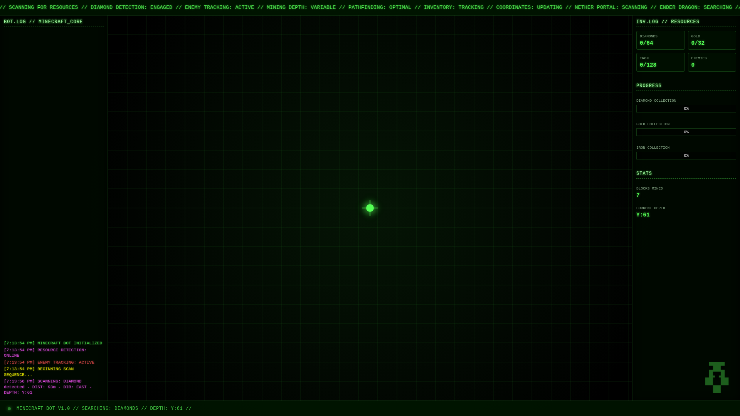Click the BOT.LOG // MINECRAFT_CORE header

pos(43,22)
